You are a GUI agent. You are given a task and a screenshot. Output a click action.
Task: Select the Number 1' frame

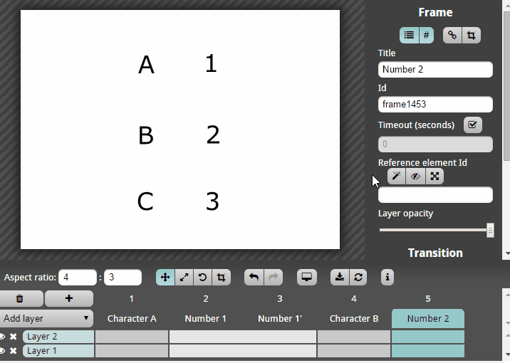point(280,318)
